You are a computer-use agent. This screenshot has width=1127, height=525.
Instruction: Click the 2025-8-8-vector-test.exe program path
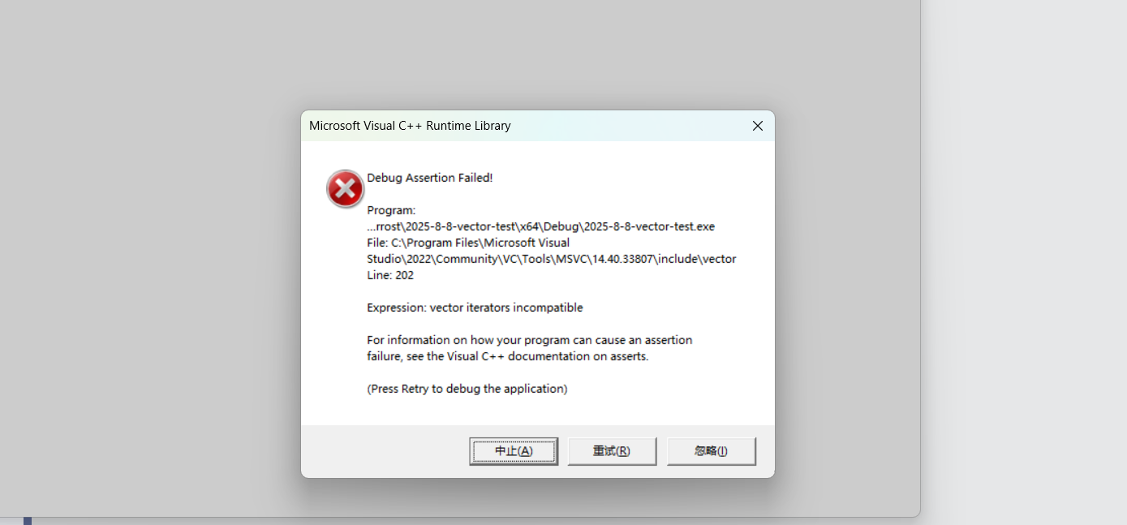(x=540, y=226)
